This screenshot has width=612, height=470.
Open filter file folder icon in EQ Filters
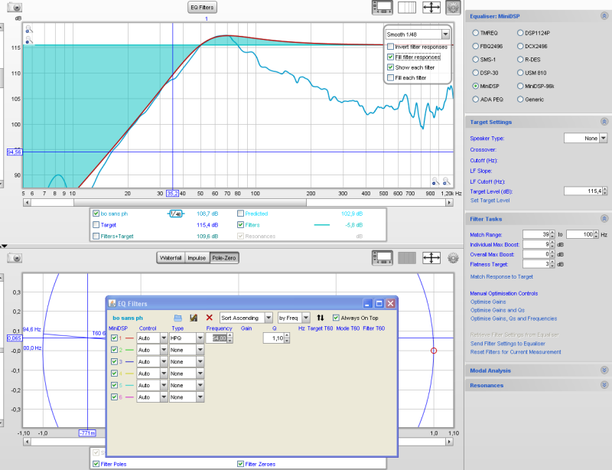click(x=177, y=318)
